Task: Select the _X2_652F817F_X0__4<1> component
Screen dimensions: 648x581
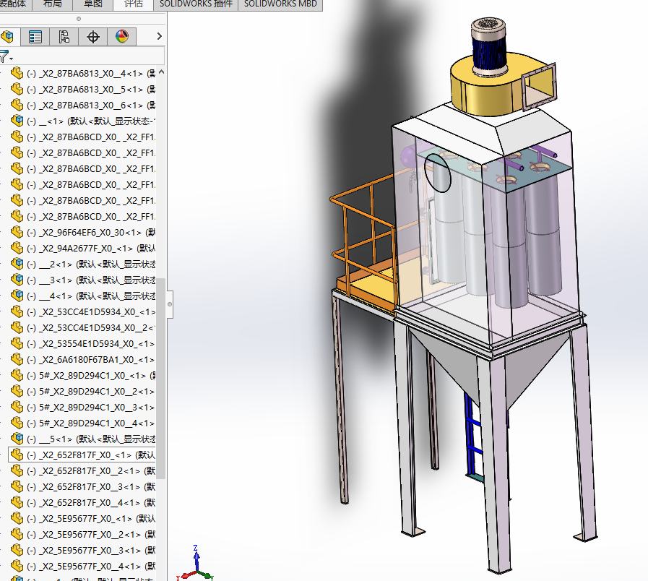Action: [x=82, y=502]
